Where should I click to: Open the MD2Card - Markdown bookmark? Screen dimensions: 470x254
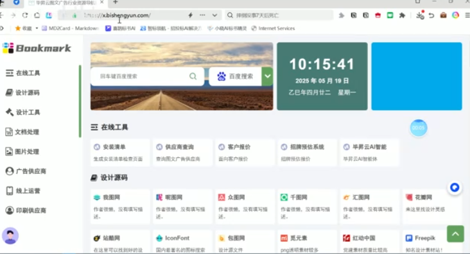pyautogui.click(x=70, y=28)
